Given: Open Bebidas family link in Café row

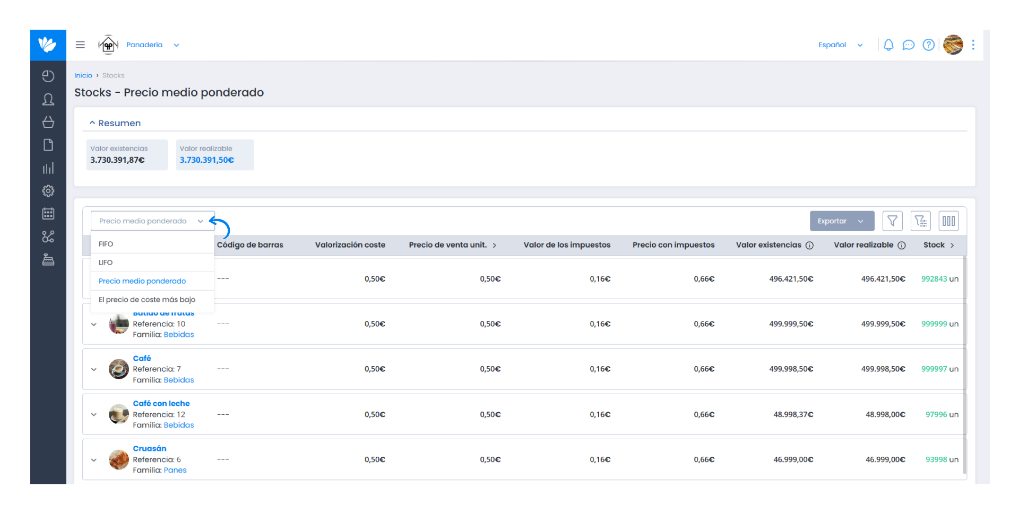Looking at the screenshot, I should tap(179, 380).
